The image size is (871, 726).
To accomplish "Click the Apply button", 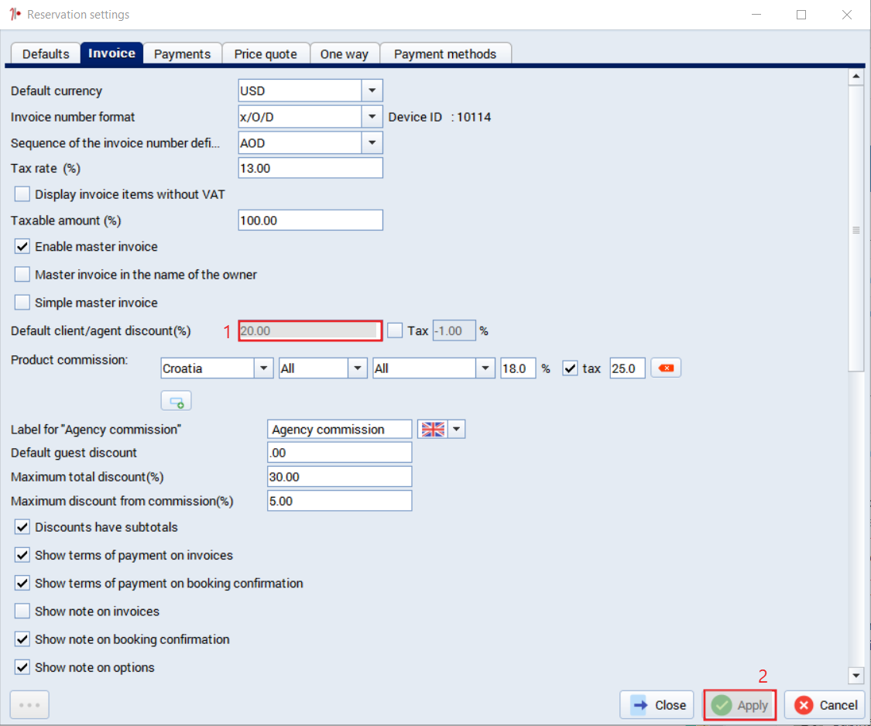I will point(740,705).
